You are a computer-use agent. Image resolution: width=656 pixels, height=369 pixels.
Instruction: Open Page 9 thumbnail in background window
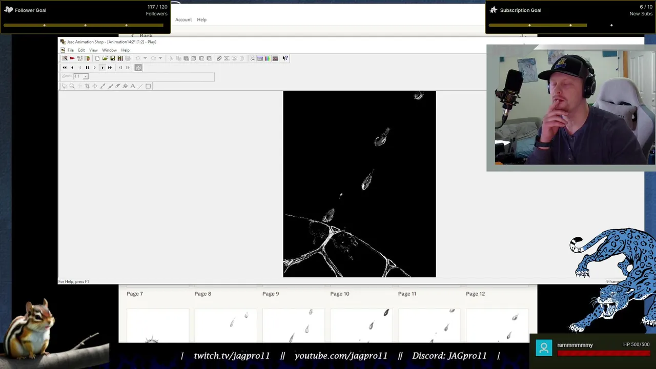293,325
